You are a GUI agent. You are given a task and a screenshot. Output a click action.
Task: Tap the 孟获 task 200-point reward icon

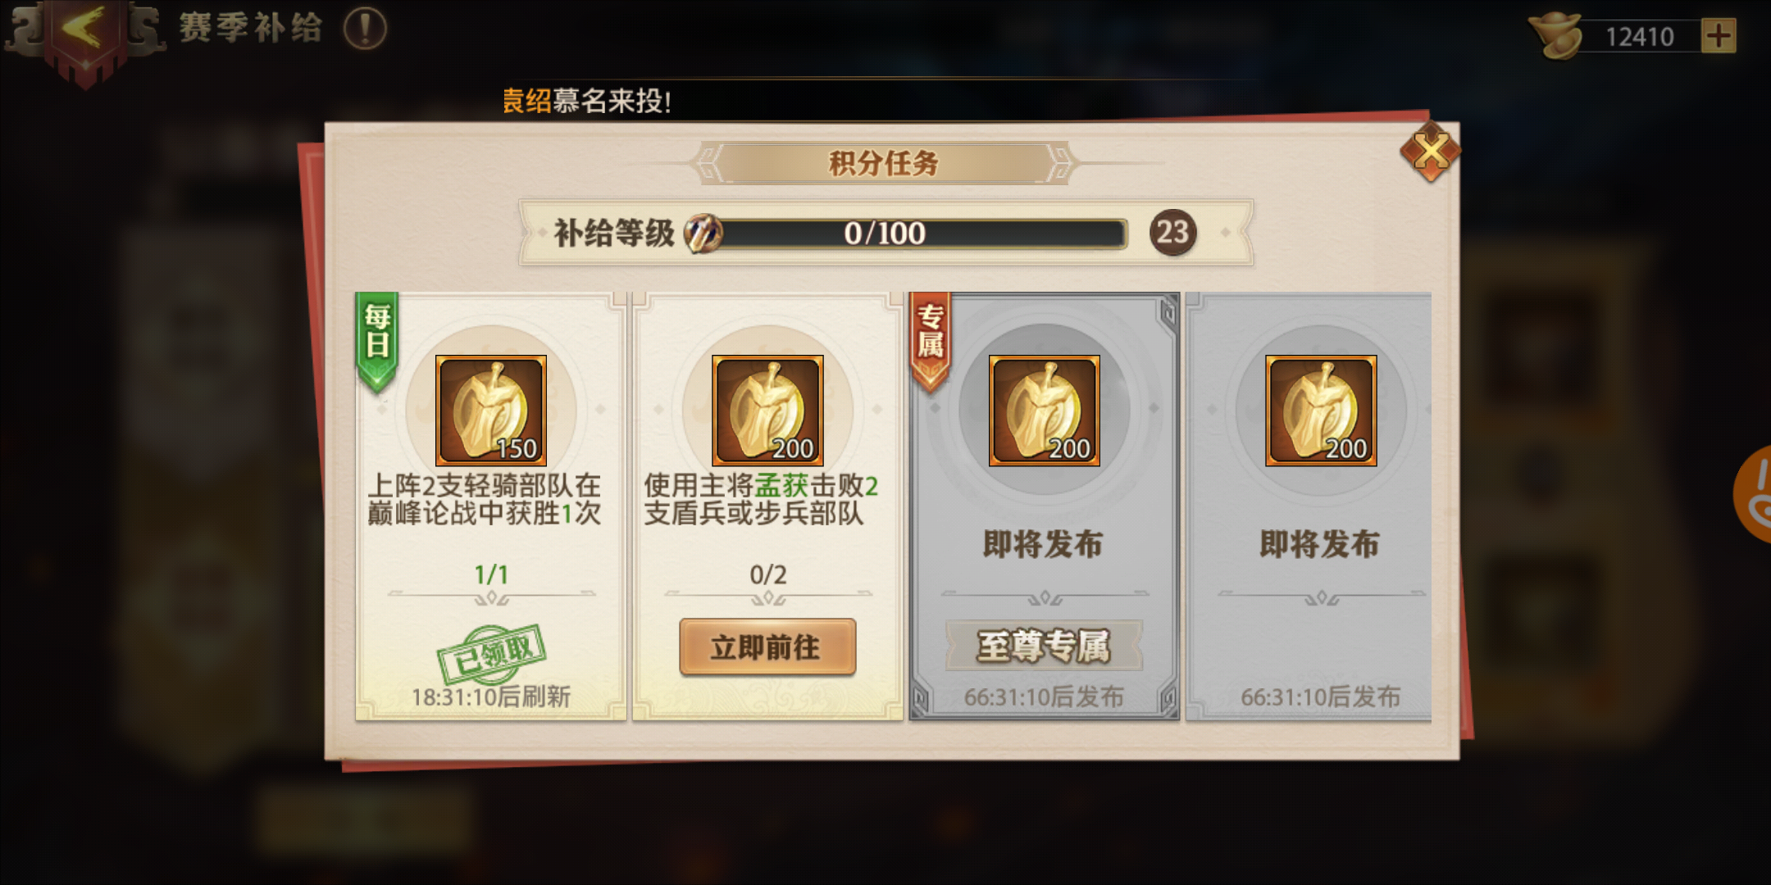tap(767, 411)
